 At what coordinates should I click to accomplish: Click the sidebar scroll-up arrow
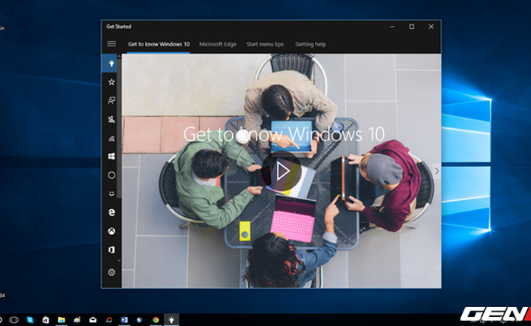119,56
